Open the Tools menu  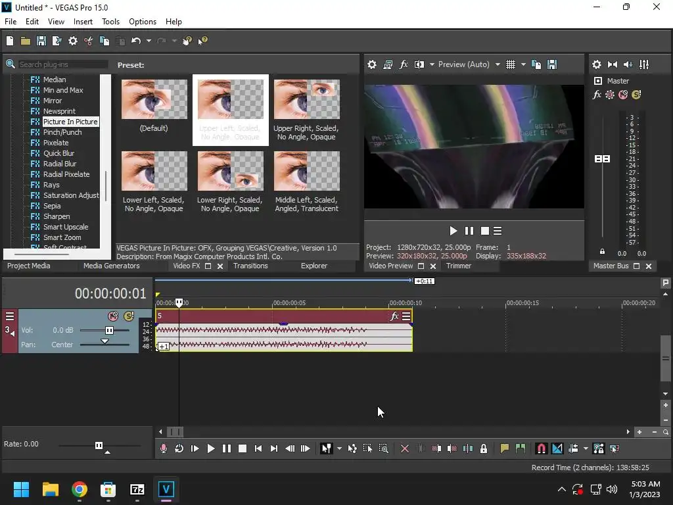(x=110, y=22)
